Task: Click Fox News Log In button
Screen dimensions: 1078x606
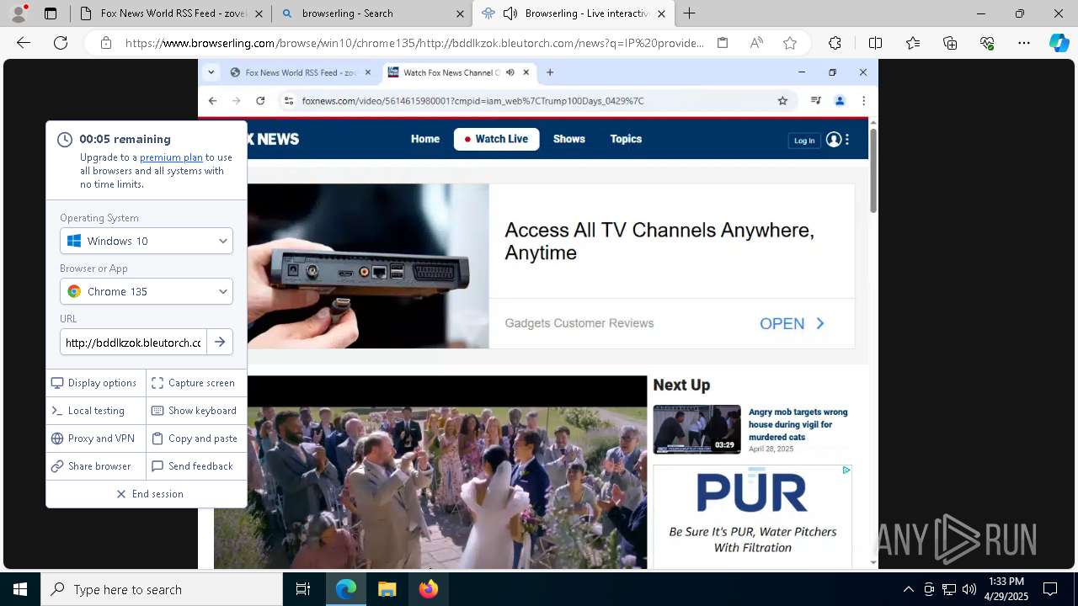Action: pos(804,141)
